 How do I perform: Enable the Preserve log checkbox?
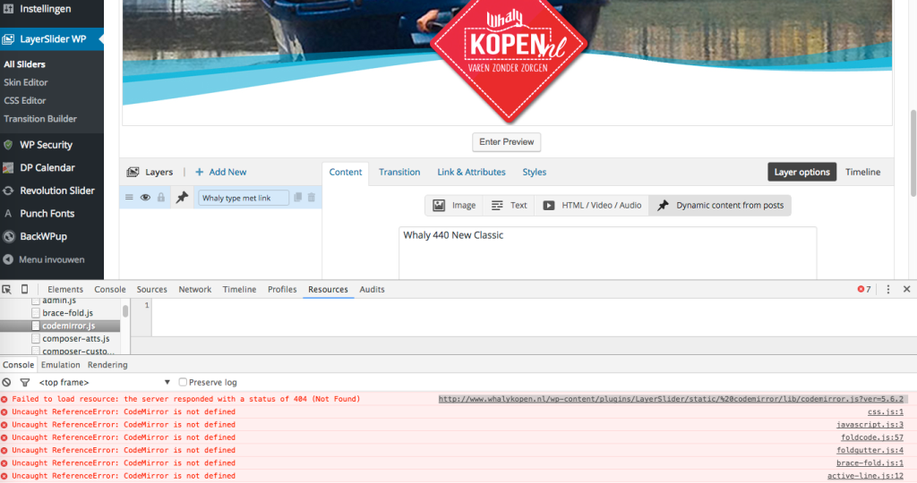click(183, 382)
